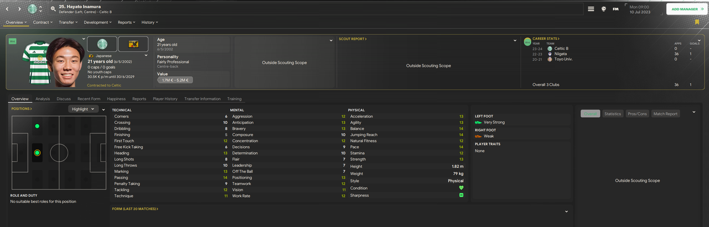Switch to the Discuss tab
Viewport: 709px width, 227px height.
pos(64,99)
